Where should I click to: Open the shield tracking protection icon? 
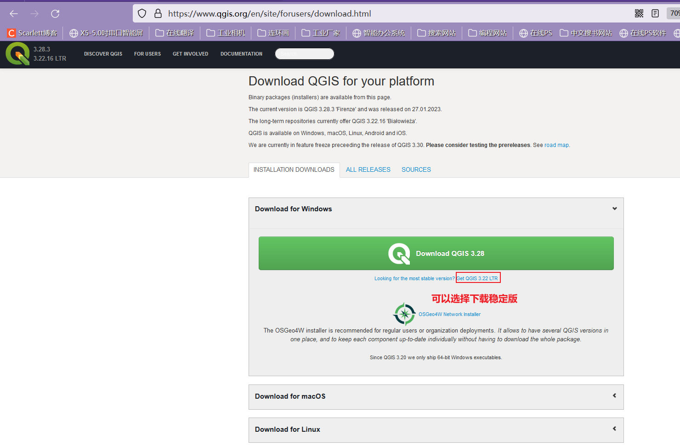tap(142, 14)
